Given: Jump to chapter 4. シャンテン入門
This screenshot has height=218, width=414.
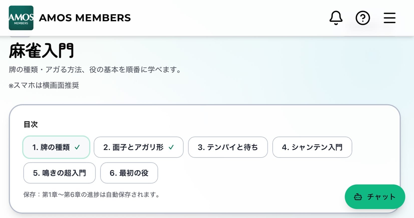Looking at the screenshot, I should coord(312,147).
